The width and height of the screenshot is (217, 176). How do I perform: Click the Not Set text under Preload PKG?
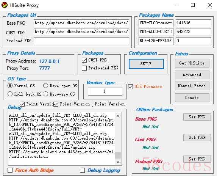pos(150,169)
